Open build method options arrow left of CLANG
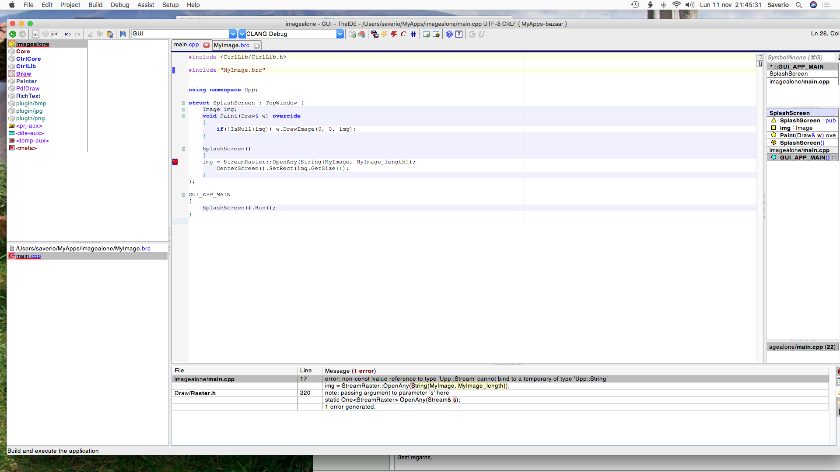 pos(242,34)
